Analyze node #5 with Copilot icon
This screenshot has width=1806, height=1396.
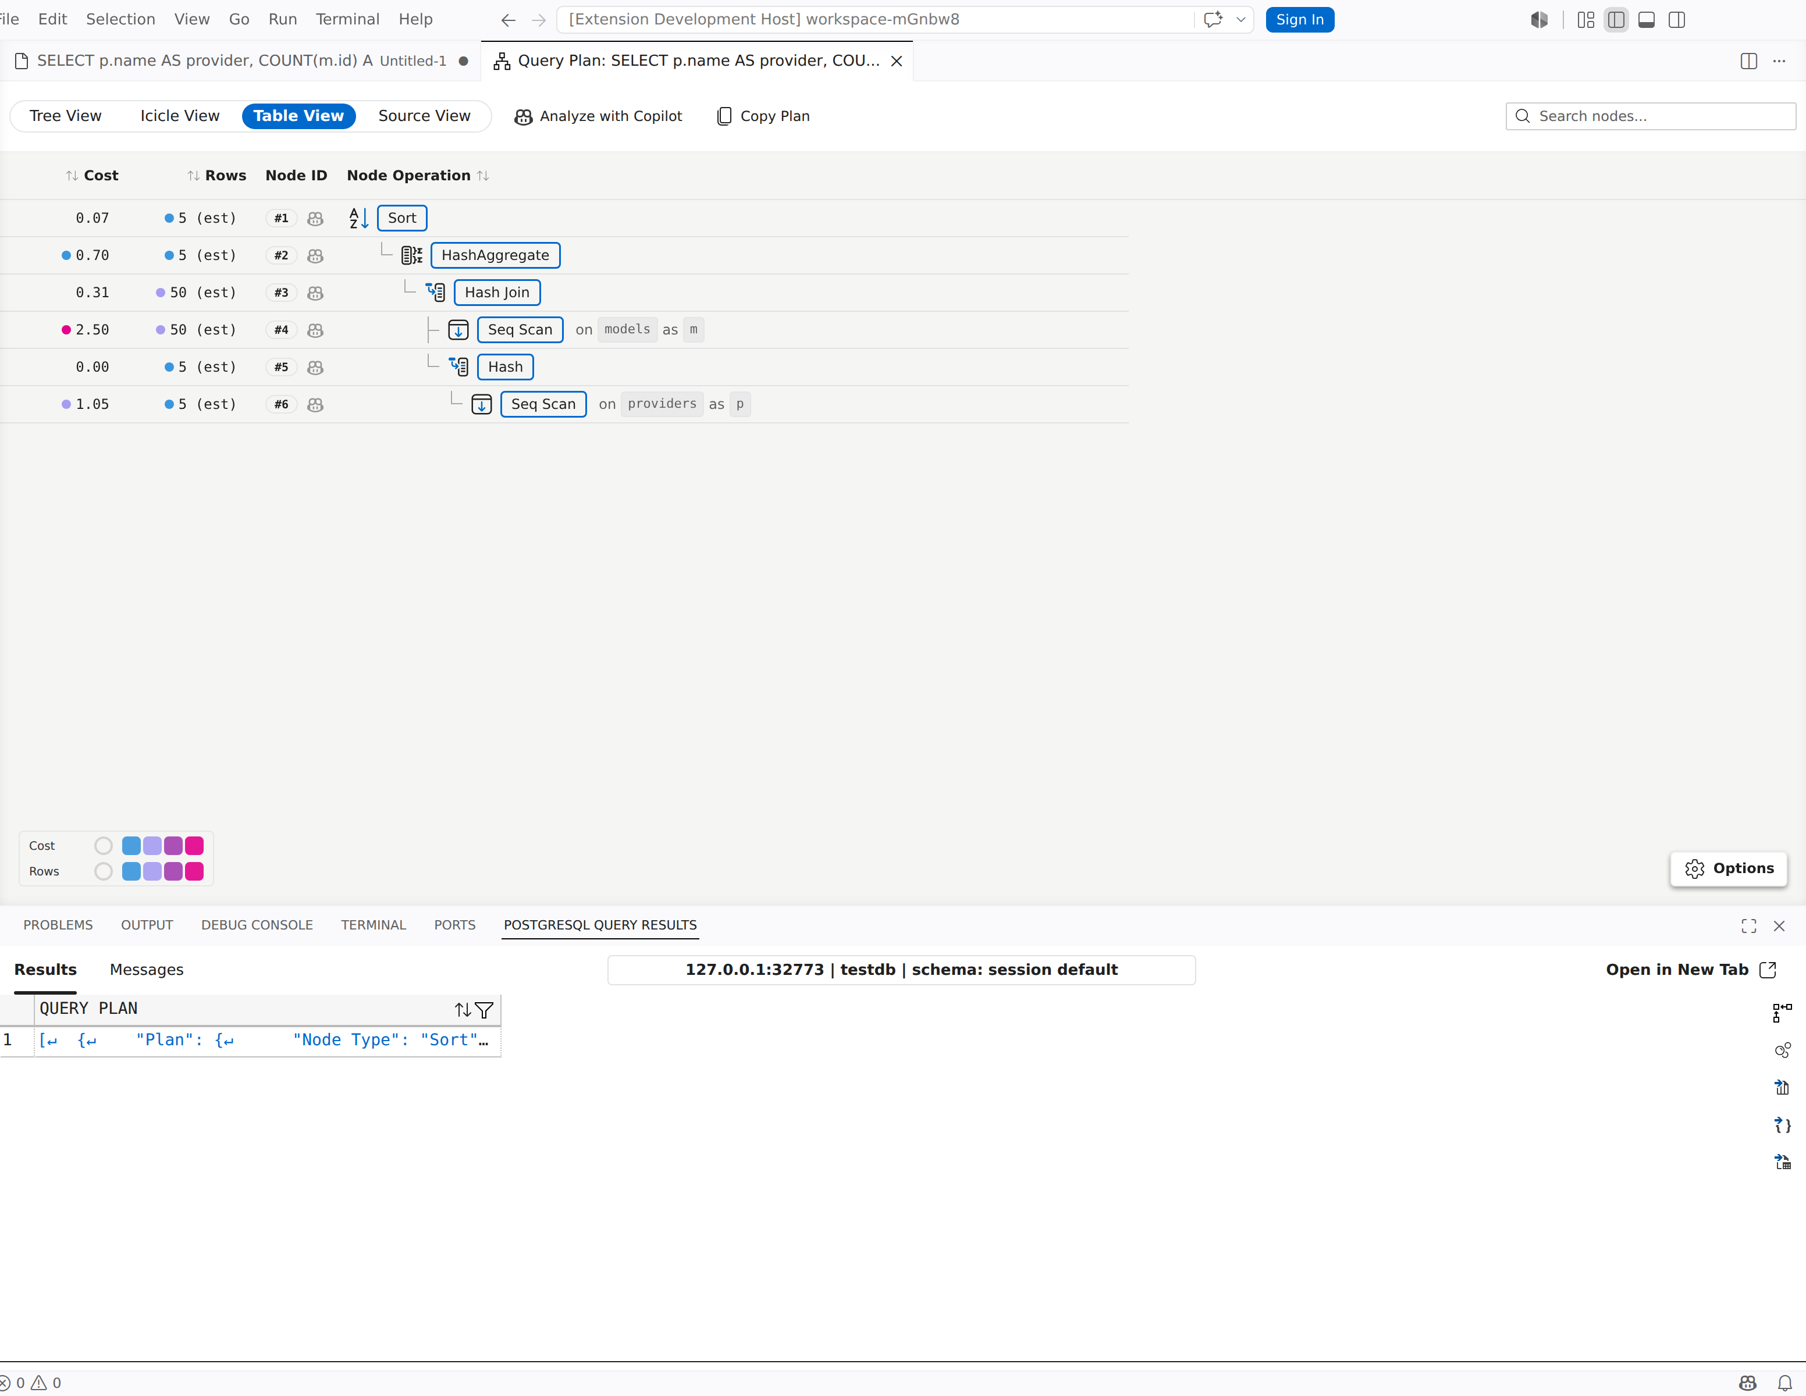point(315,367)
